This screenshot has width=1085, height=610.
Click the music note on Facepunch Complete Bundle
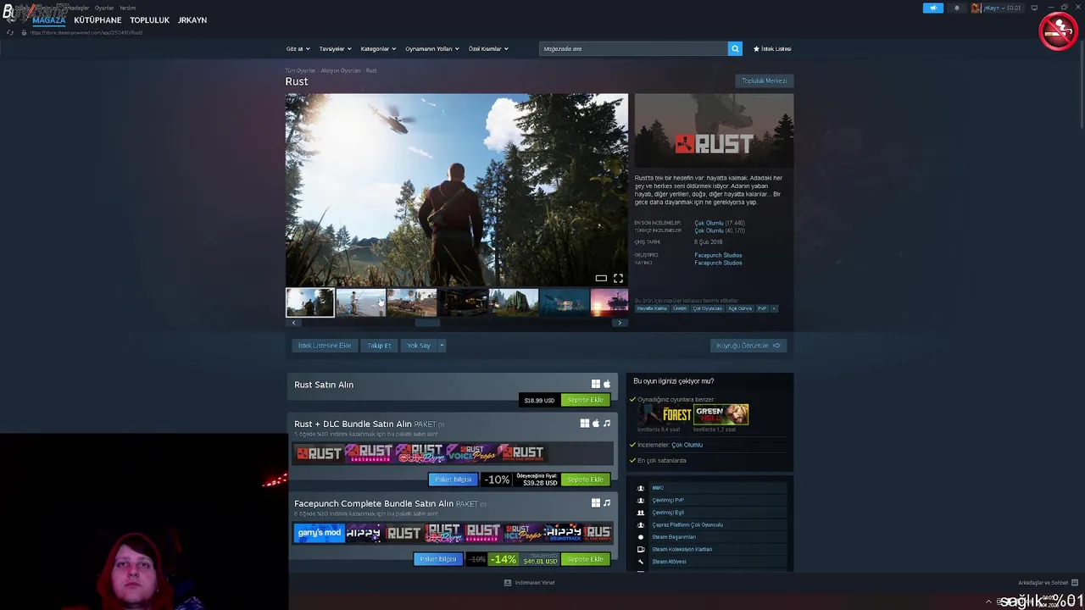pos(606,503)
